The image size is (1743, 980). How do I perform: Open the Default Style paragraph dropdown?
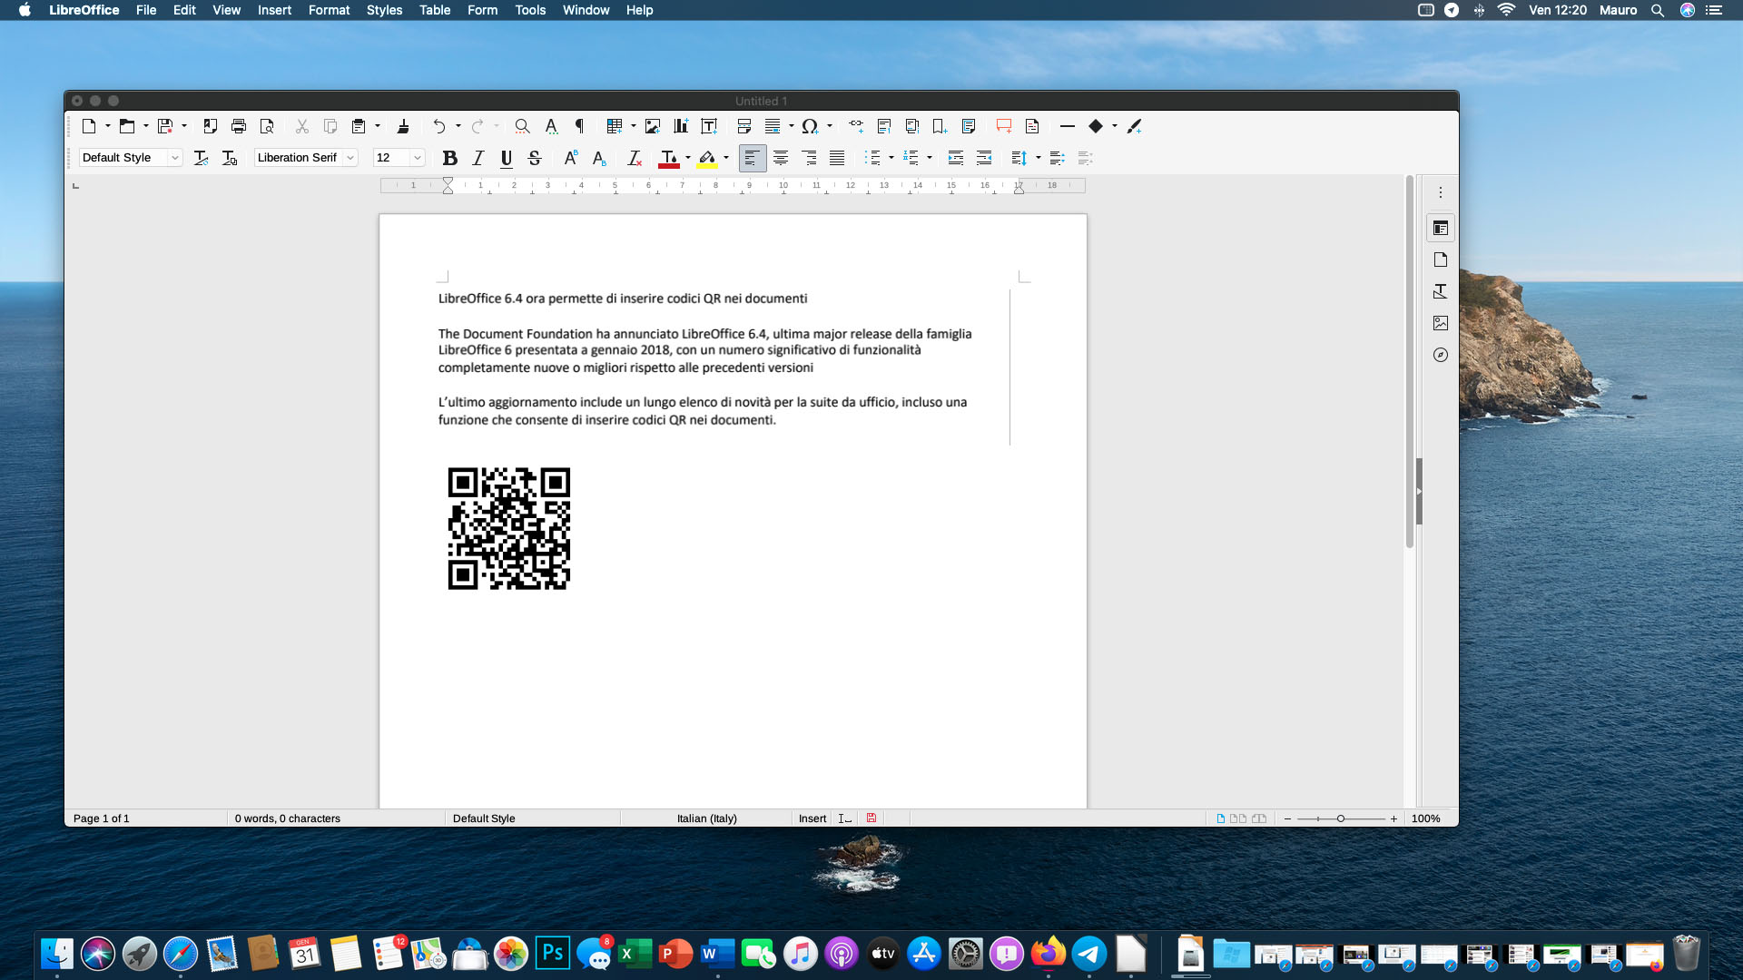click(175, 158)
